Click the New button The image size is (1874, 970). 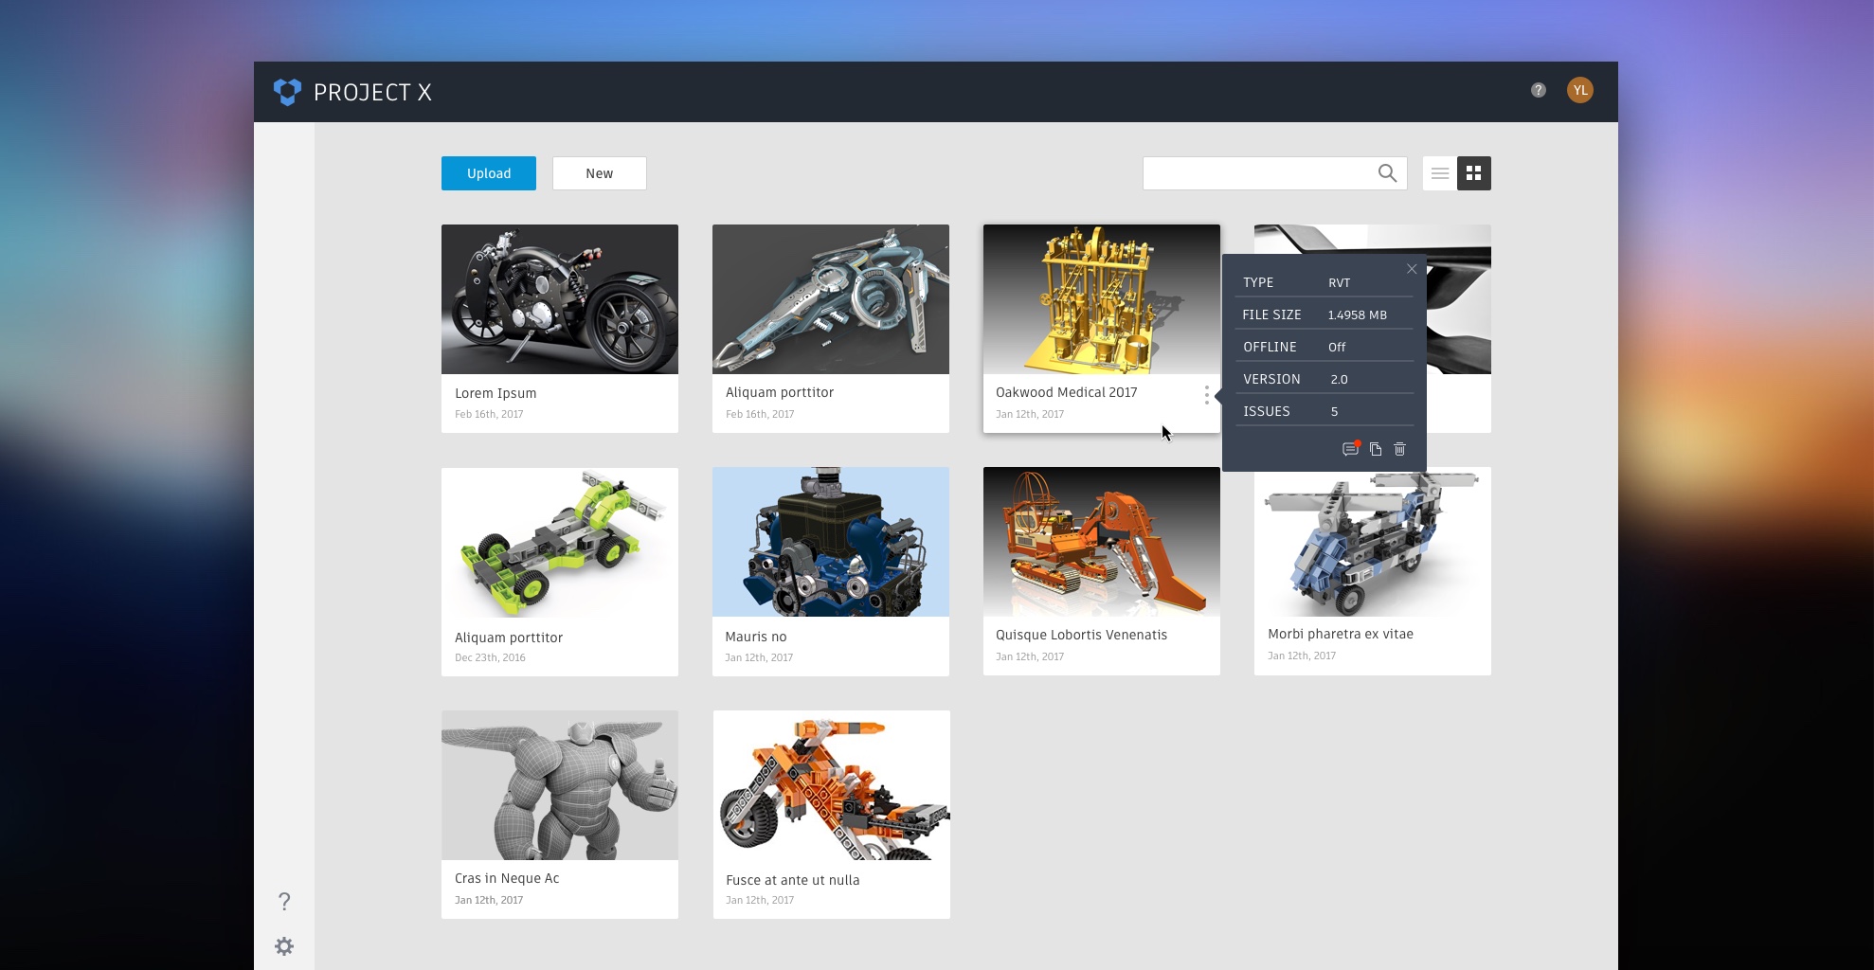(x=600, y=173)
